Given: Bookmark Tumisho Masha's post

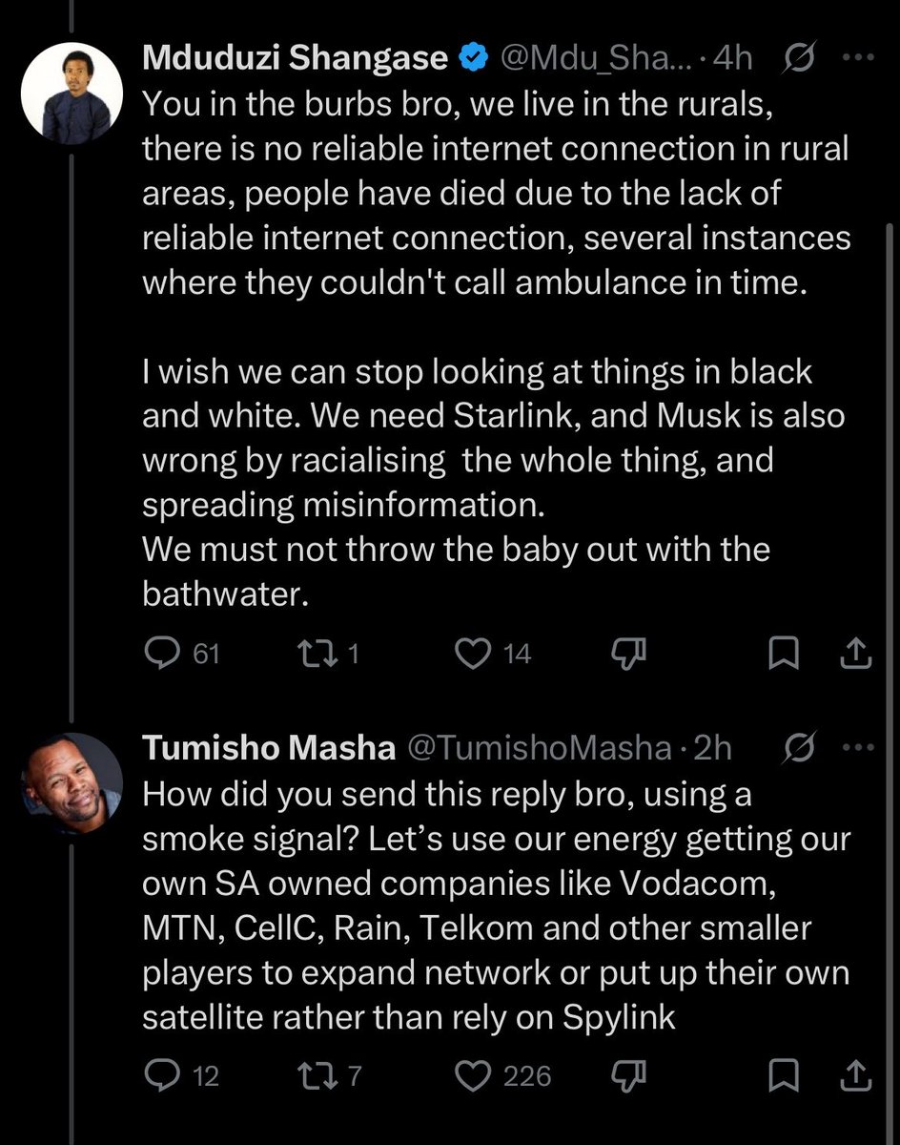Looking at the screenshot, I should (x=784, y=1076).
